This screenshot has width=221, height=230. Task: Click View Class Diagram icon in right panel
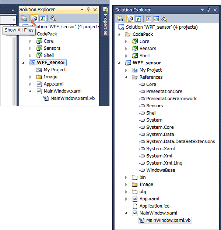164,19
